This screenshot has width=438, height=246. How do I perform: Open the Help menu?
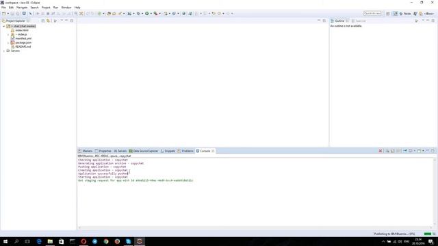[77, 8]
